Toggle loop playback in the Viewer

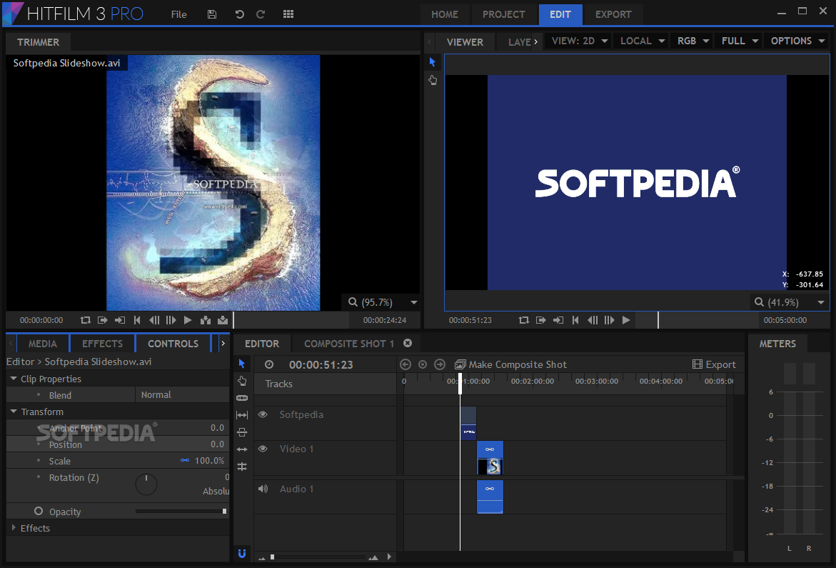point(523,320)
